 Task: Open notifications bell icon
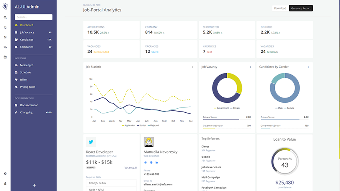coord(5,28)
